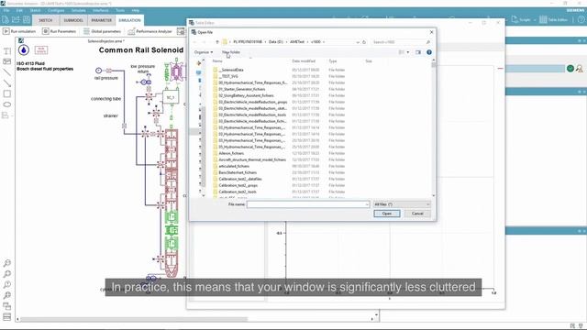Select the SIMULATION mode tab

129,20
